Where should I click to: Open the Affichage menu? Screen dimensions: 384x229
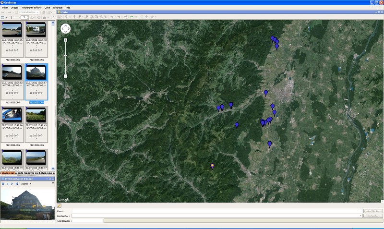tap(58, 8)
